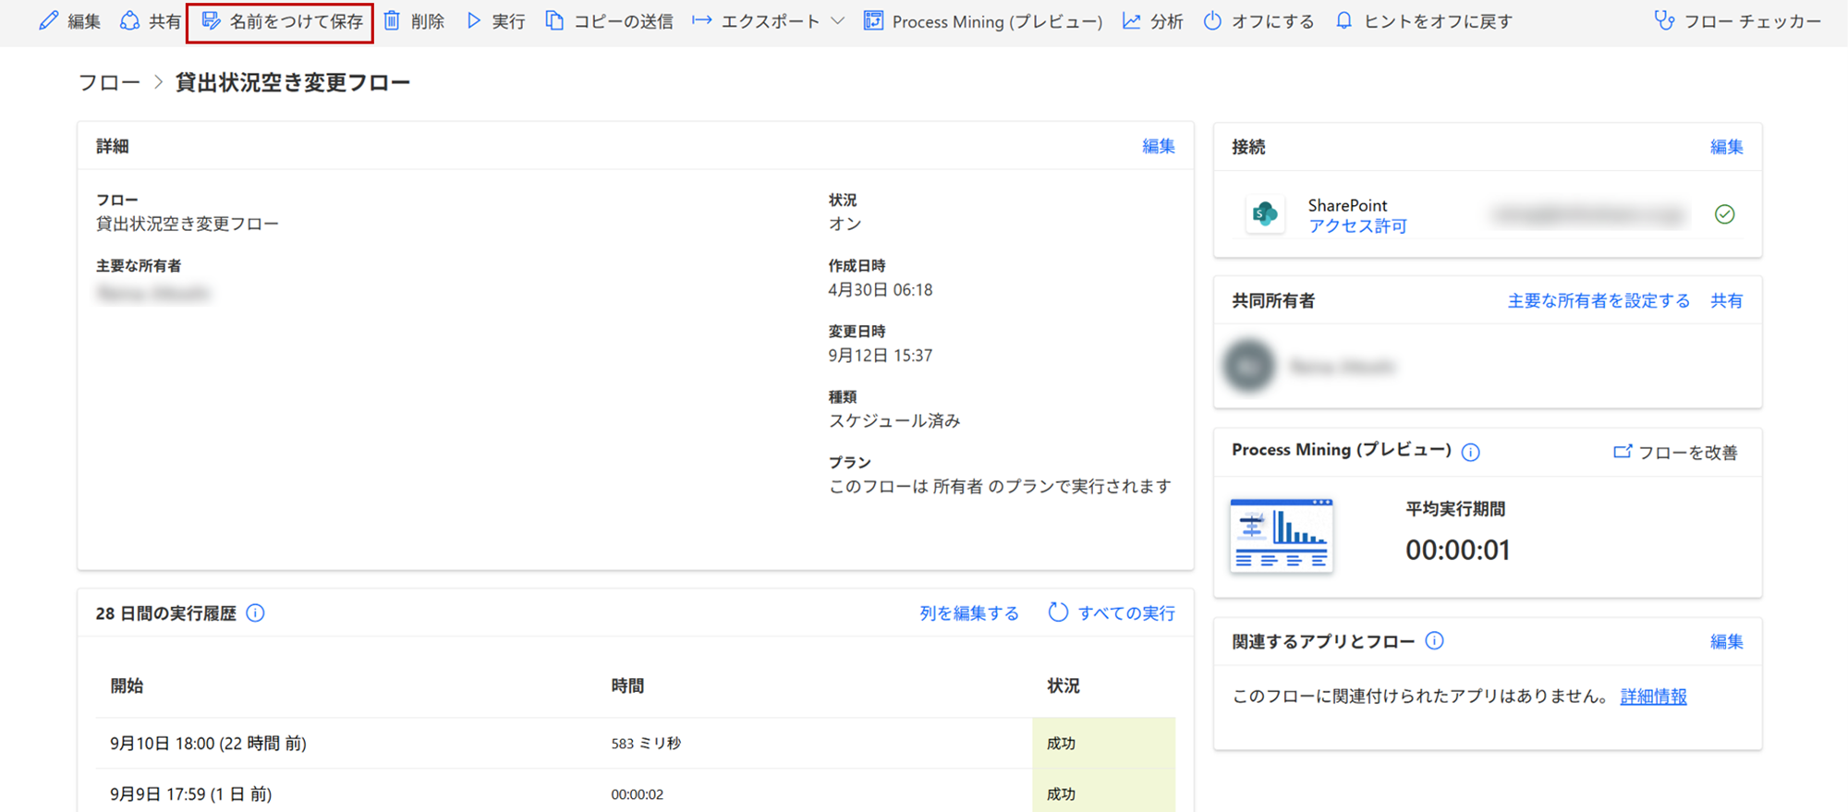
Task: Click the Save As (名前をつけて保存) icon
Action: coord(212,20)
